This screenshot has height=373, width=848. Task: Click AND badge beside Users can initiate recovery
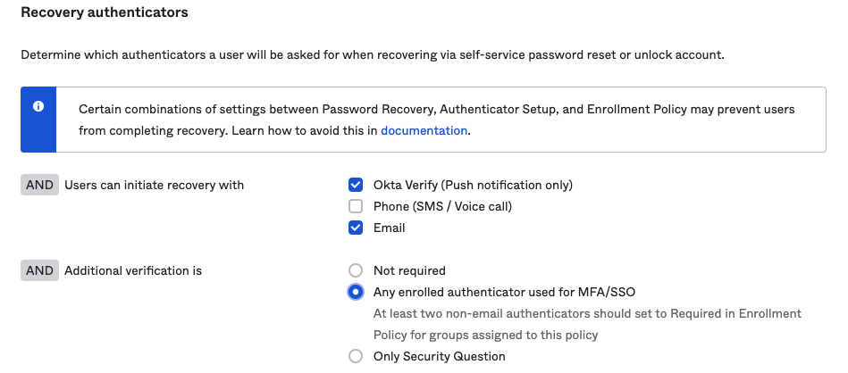click(39, 186)
